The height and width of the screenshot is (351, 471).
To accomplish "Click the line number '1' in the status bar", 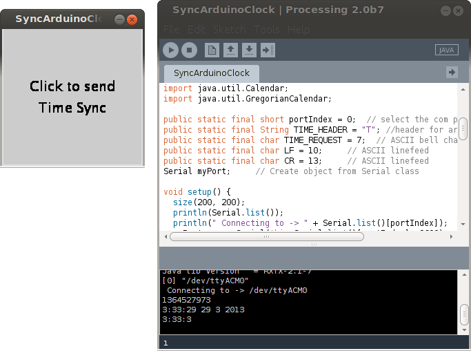I will (166, 343).
